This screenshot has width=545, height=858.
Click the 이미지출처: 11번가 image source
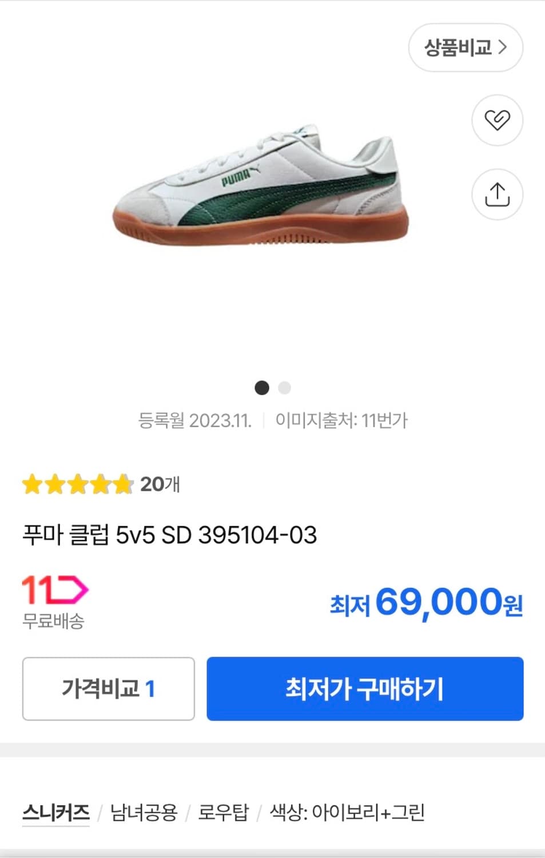click(341, 420)
